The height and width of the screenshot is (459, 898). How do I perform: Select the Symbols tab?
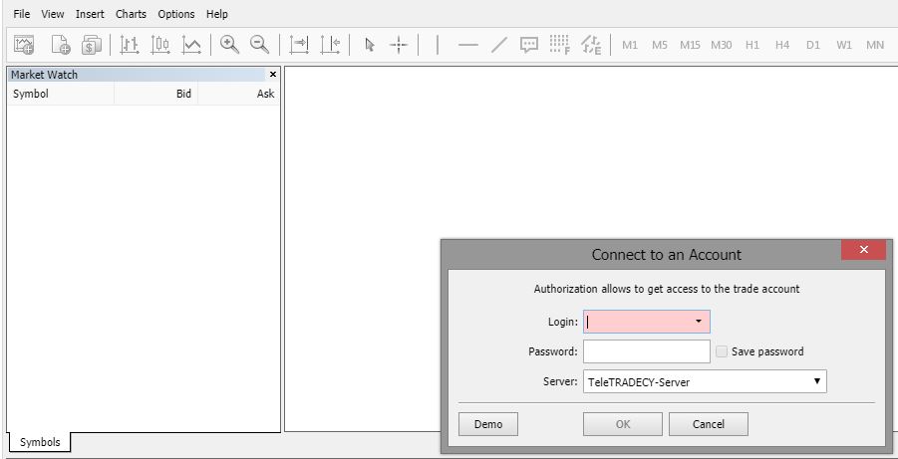pos(40,442)
